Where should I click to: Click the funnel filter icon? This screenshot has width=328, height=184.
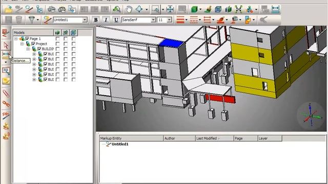(31, 20)
